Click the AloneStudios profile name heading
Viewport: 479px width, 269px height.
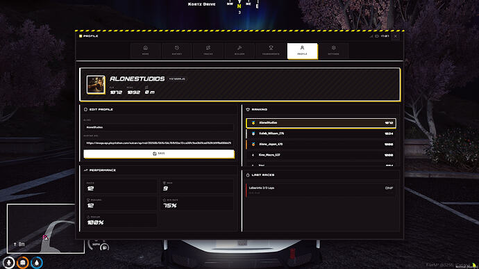(x=137, y=79)
